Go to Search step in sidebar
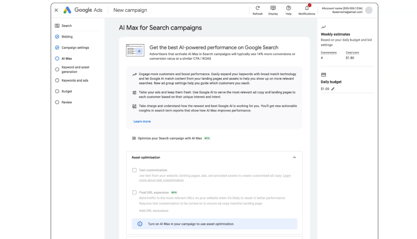 click(x=66, y=25)
